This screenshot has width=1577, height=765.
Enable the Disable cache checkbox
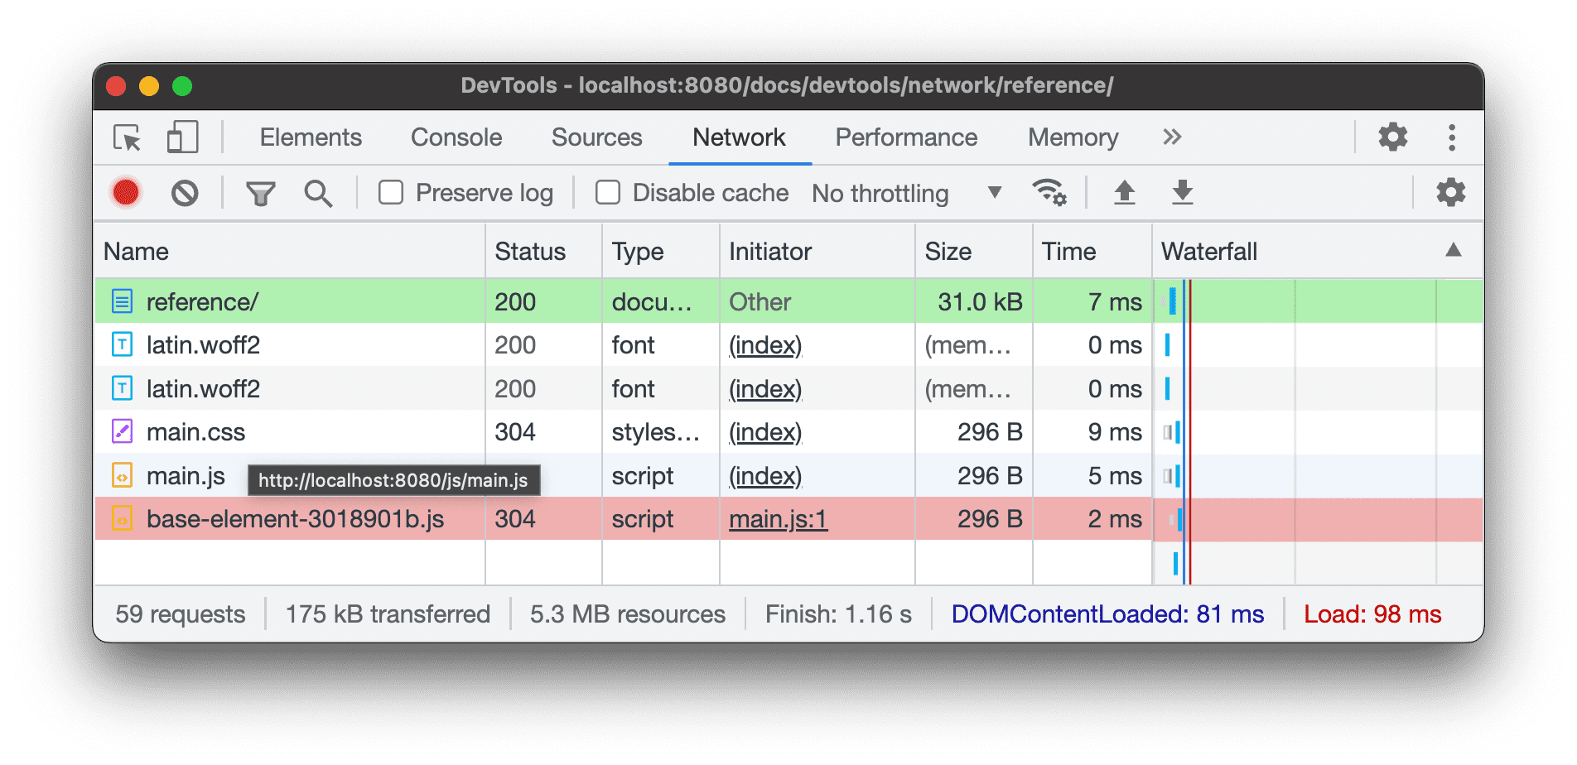click(608, 192)
